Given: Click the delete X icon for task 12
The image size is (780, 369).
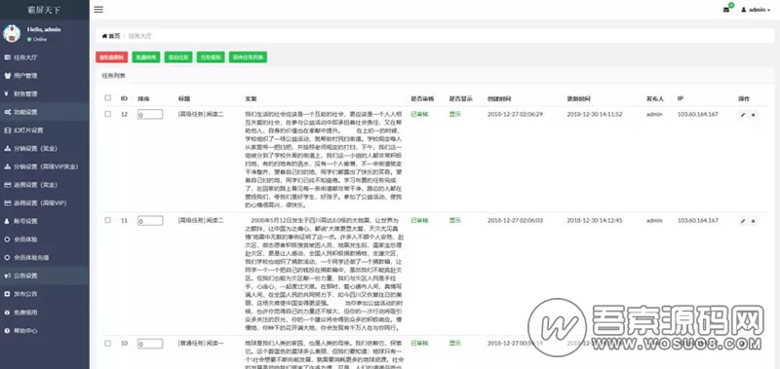Looking at the screenshot, I should (753, 115).
